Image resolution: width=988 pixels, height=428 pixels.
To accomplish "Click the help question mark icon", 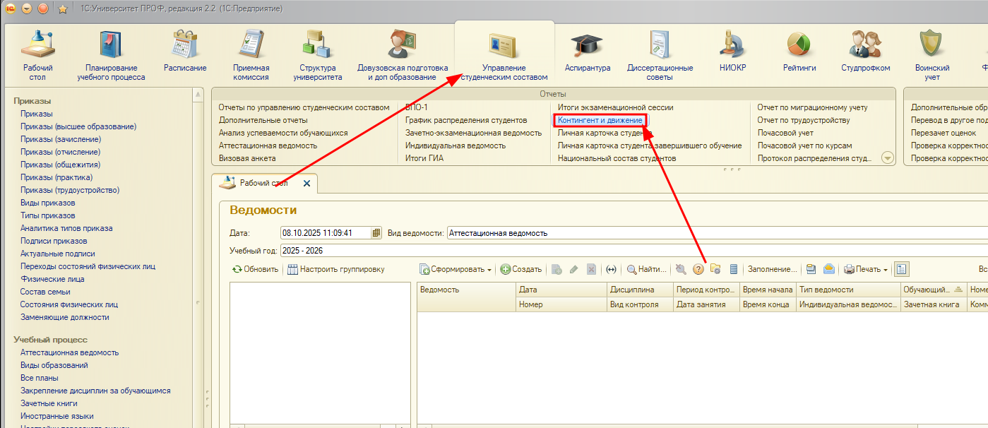I will coord(698,269).
